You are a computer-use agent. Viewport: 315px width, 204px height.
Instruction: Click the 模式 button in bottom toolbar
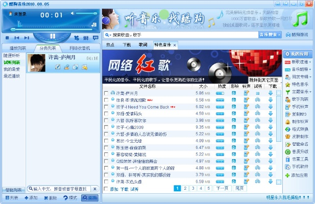pos(70,198)
